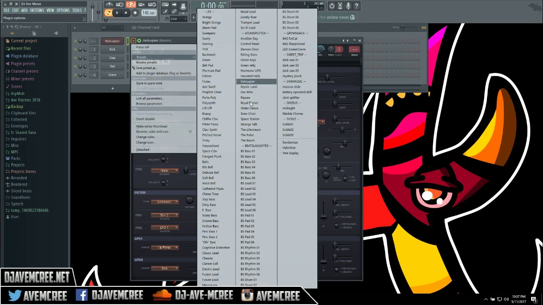Open the FILTER type Lowpass dropdown
Viewport: 543px width, 305px height.
(165, 202)
